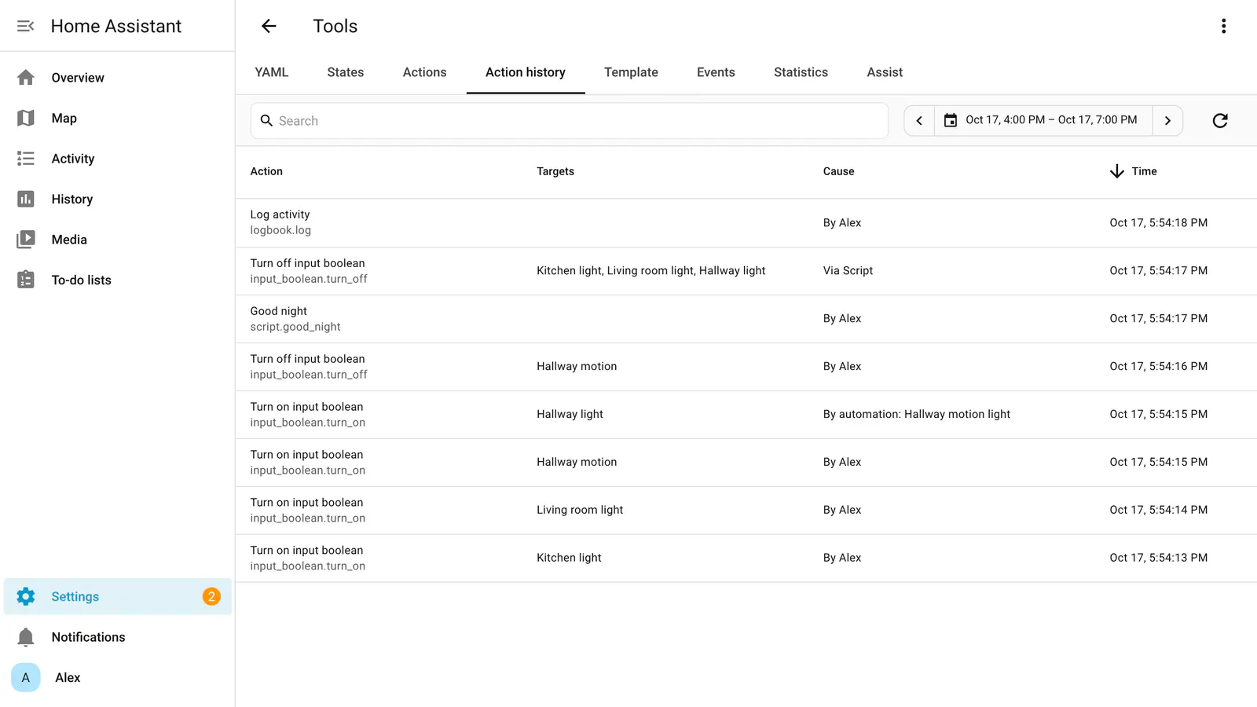Open To-do lists from sidebar

click(118, 280)
